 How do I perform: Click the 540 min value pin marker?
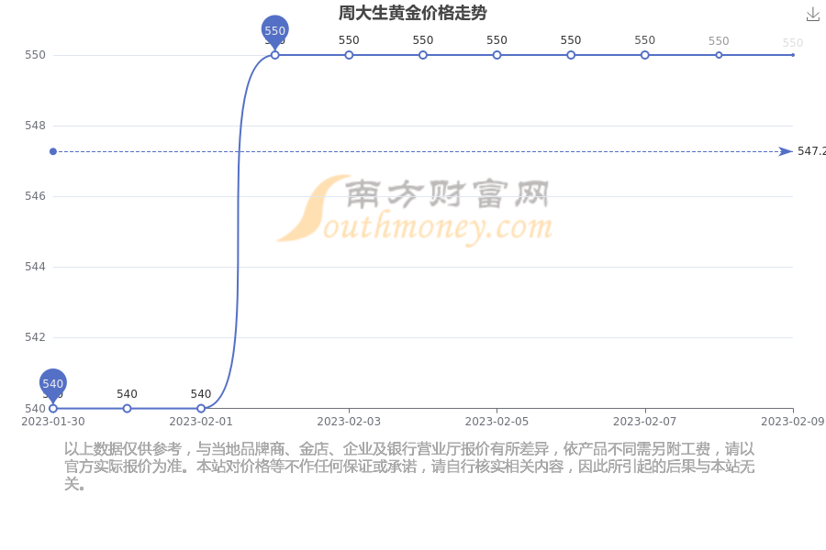coord(52,384)
